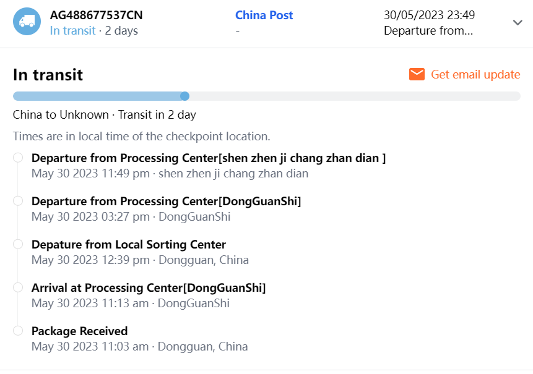Click the China to Unknown transit summary text
The height and width of the screenshot is (374, 533).
[104, 115]
